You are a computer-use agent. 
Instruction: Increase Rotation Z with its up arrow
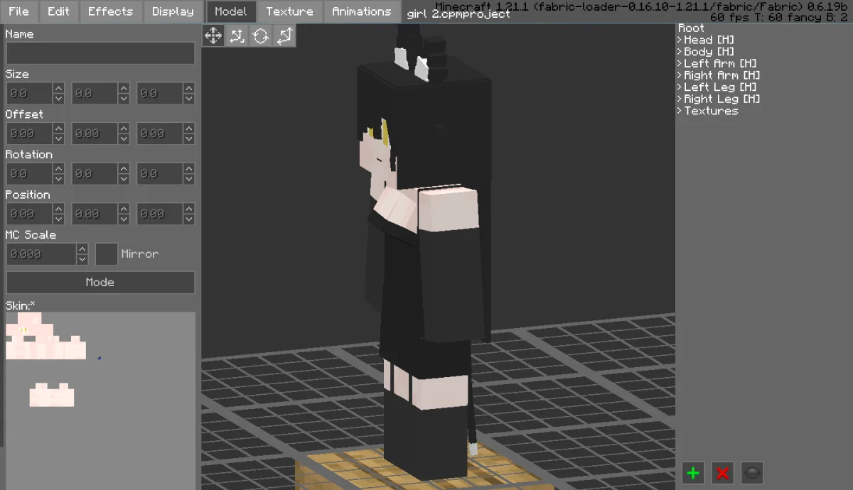tap(189, 169)
